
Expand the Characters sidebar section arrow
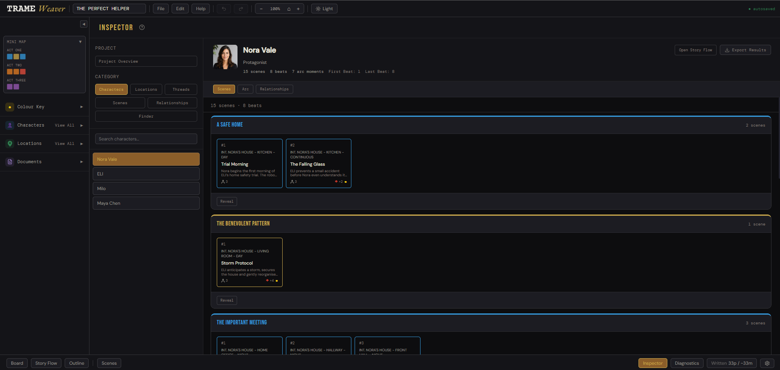point(82,125)
